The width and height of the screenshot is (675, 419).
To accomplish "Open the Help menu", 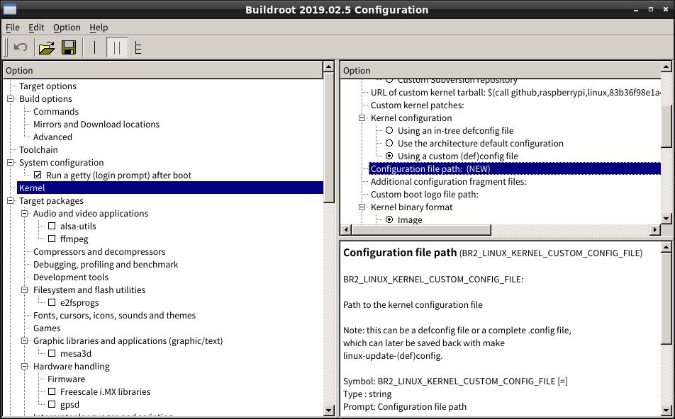I will coord(99,28).
